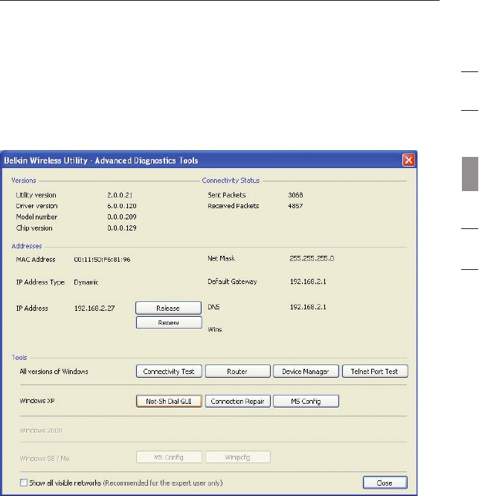Open Net-Sh Dial GUI
The image size is (479, 496).
[168, 402]
